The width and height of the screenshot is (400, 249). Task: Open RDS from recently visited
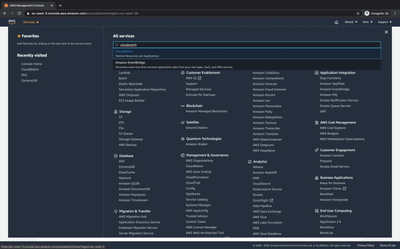24,75
